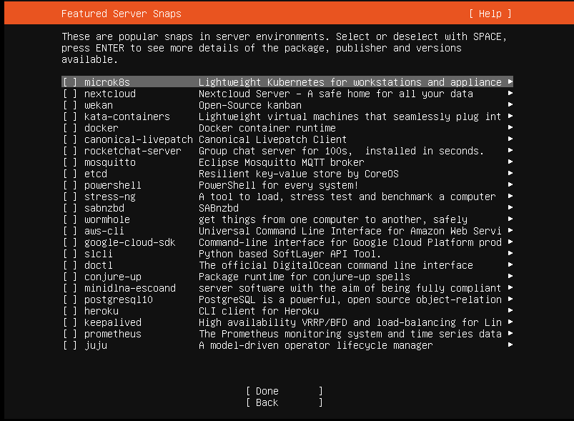Image resolution: width=574 pixels, height=421 pixels.
Task: Select the "slcli" snap name
Action: pos(98,254)
